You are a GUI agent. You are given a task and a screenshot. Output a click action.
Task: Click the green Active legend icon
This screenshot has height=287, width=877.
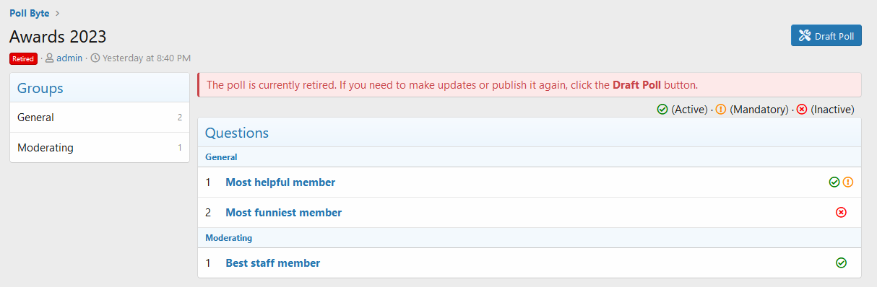[662, 110]
